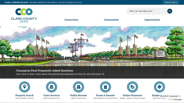Click the Online Payments text link
The width and height of the screenshot is (184, 103).
133,95
